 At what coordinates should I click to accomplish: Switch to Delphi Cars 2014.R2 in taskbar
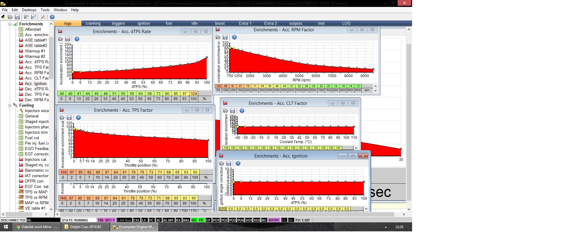tap(86, 227)
